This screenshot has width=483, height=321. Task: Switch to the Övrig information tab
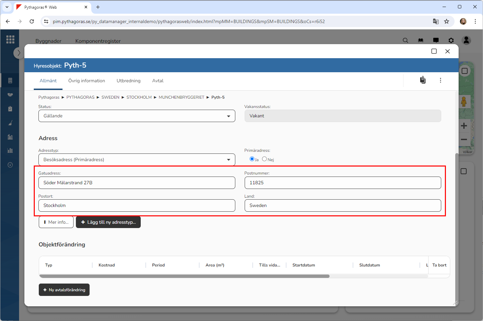pyautogui.click(x=87, y=81)
